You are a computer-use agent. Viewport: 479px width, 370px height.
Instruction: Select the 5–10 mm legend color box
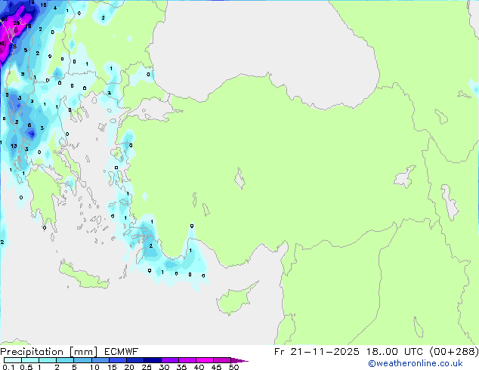click(x=82, y=360)
